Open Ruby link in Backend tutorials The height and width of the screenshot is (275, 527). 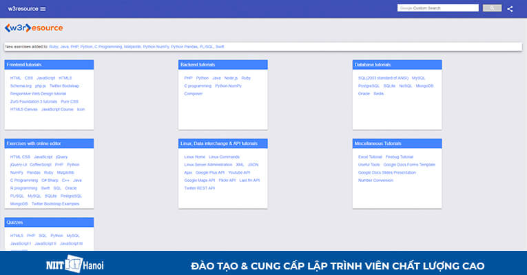coord(246,78)
